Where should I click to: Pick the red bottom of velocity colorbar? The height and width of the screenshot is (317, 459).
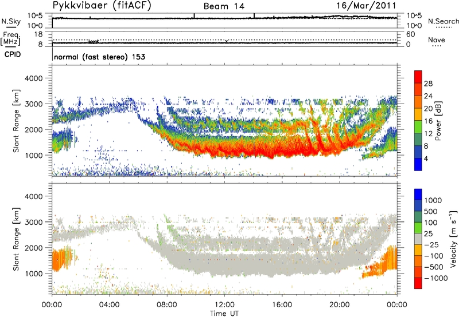click(418, 283)
